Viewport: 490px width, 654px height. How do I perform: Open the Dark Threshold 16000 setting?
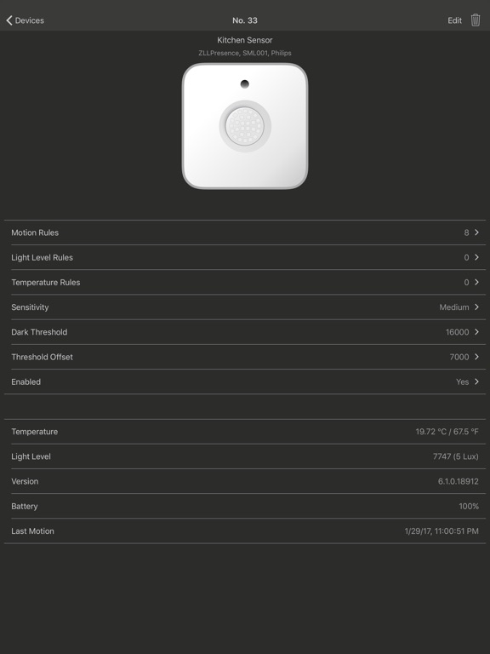click(x=245, y=332)
